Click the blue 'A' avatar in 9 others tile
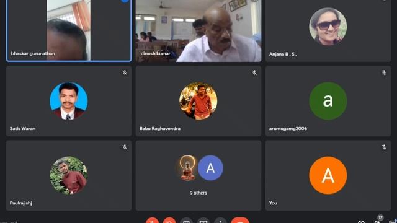The width and height of the screenshot is (397, 223). [x=210, y=168]
